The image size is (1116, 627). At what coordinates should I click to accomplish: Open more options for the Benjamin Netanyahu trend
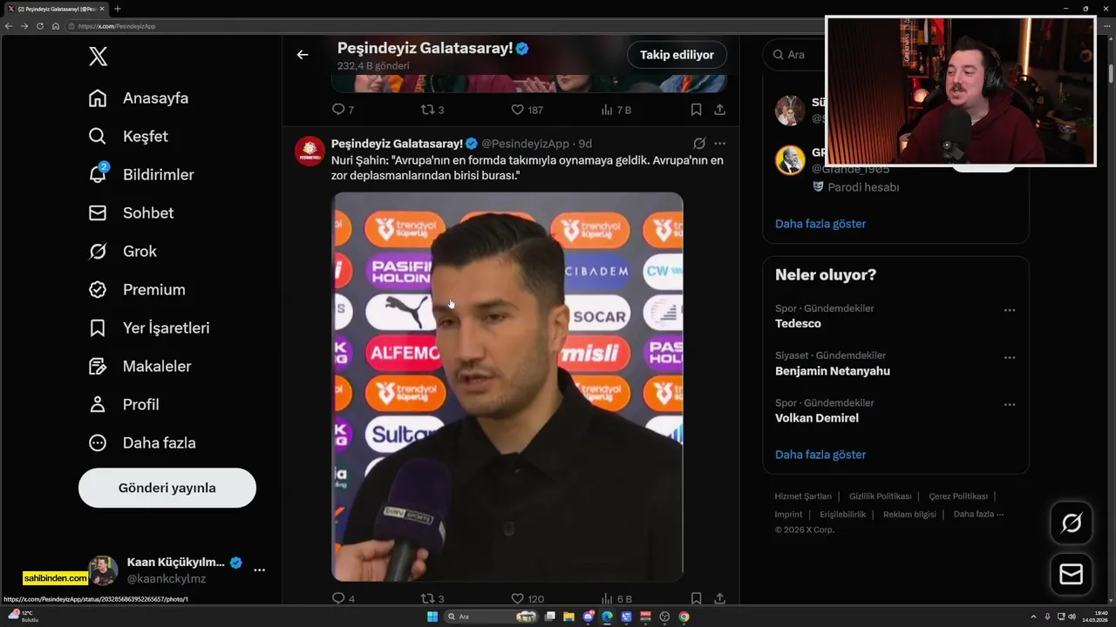click(1010, 357)
